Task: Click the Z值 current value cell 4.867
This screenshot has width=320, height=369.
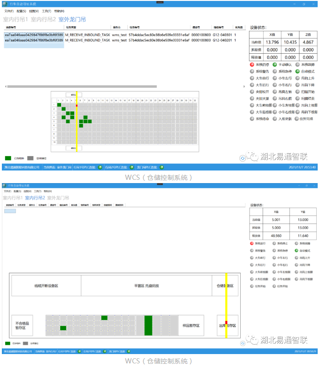Action: (308, 43)
